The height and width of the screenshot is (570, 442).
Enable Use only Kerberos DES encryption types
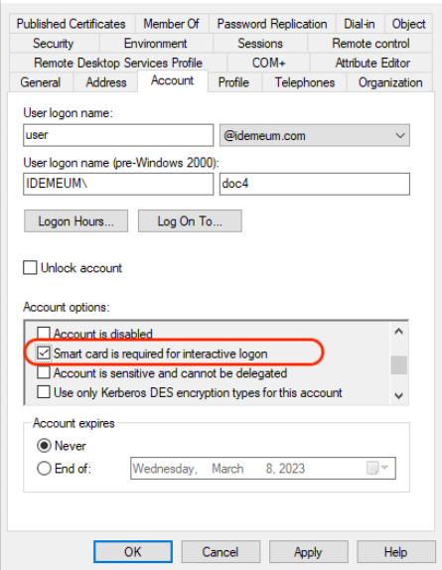[x=44, y=392]
